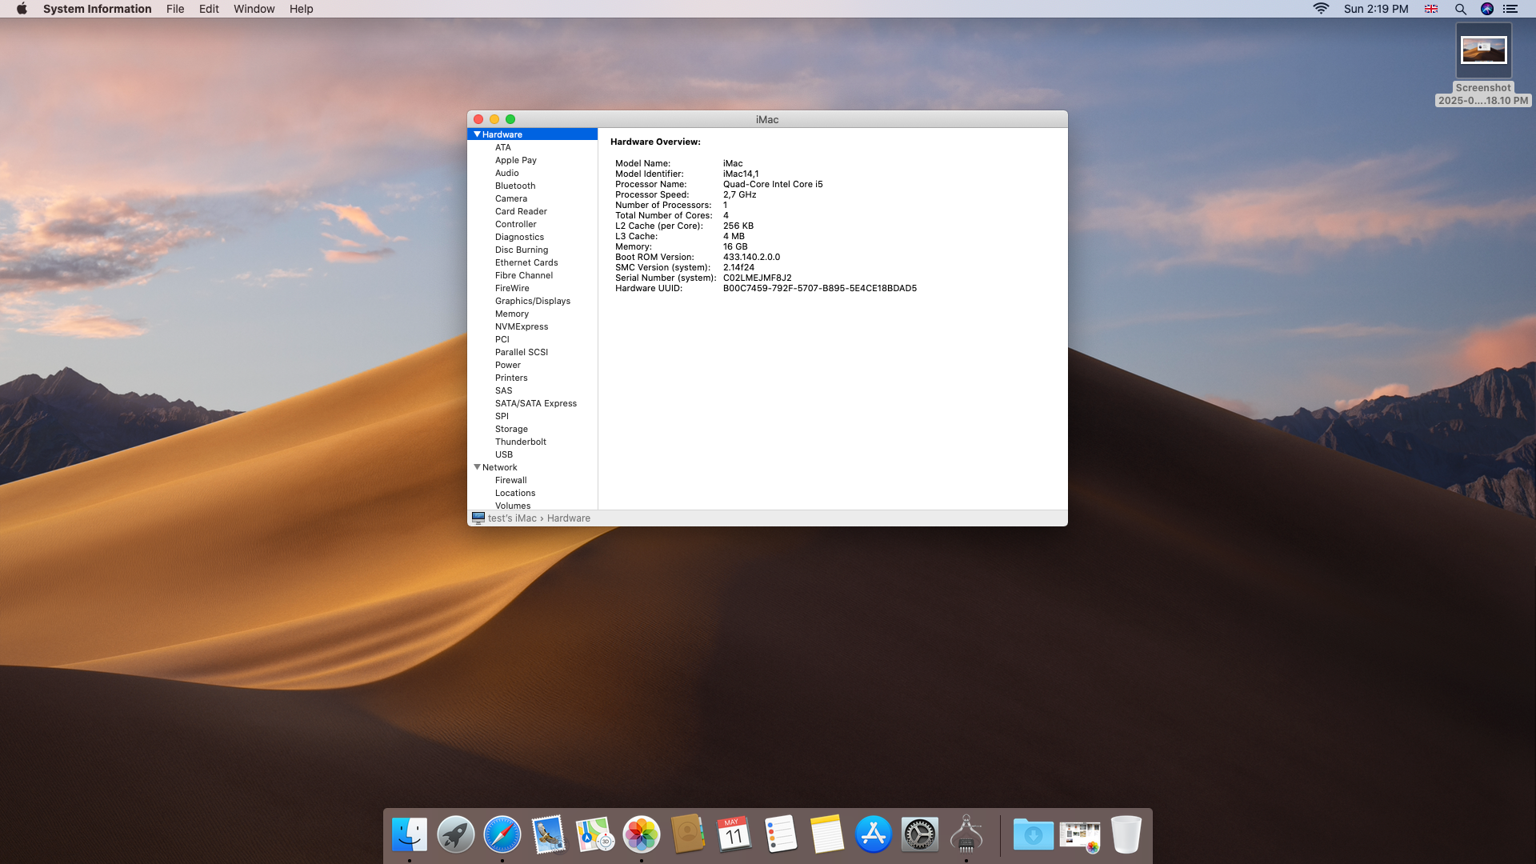Open the System Information app menu

coord(97,9)
